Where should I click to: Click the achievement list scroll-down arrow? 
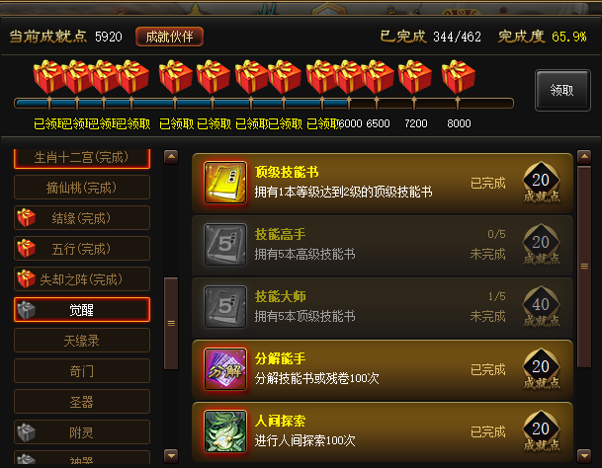584,456
